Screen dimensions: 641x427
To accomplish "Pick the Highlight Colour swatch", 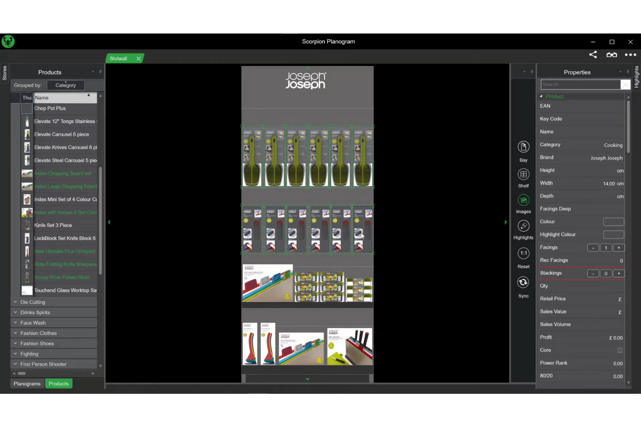I will click(x=613, y=234).
